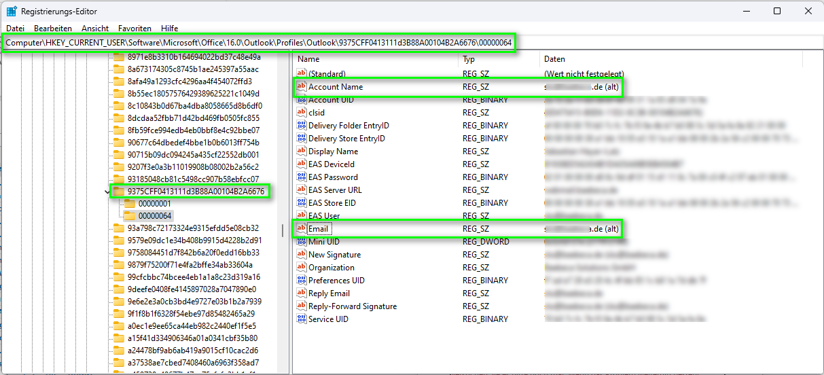Select subkey 00000064
This screenshot has height=375, width=824.
tap(154, 216)
